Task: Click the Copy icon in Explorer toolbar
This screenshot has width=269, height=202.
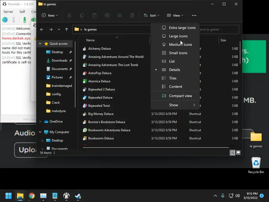Action: click(x=82, y=16)
